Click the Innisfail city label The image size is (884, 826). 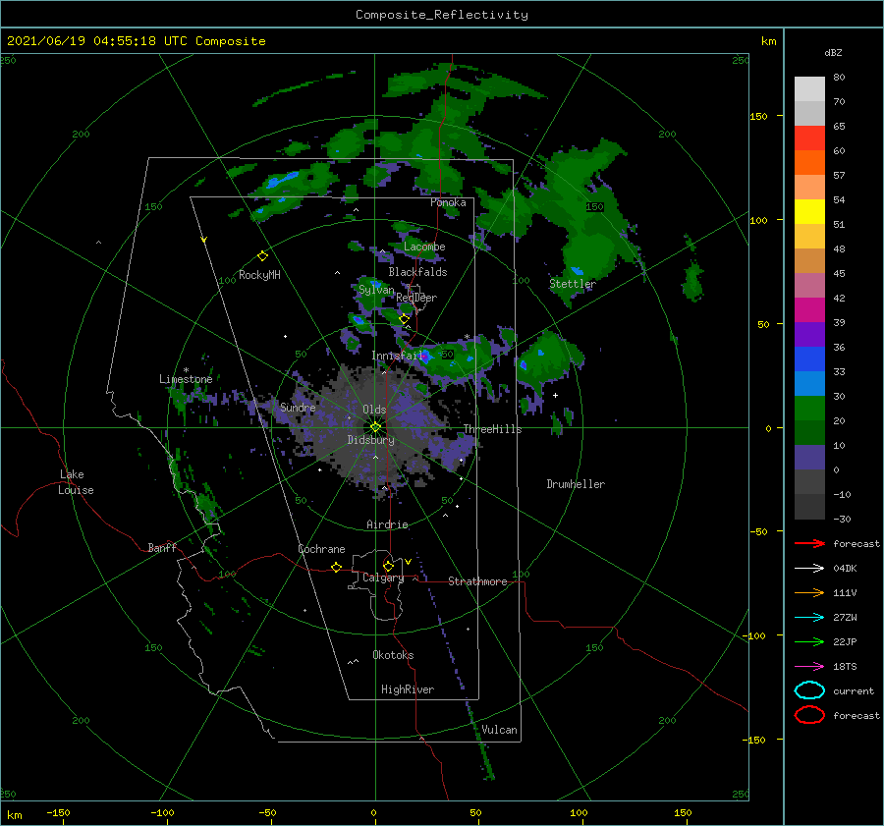coord(398,356)
